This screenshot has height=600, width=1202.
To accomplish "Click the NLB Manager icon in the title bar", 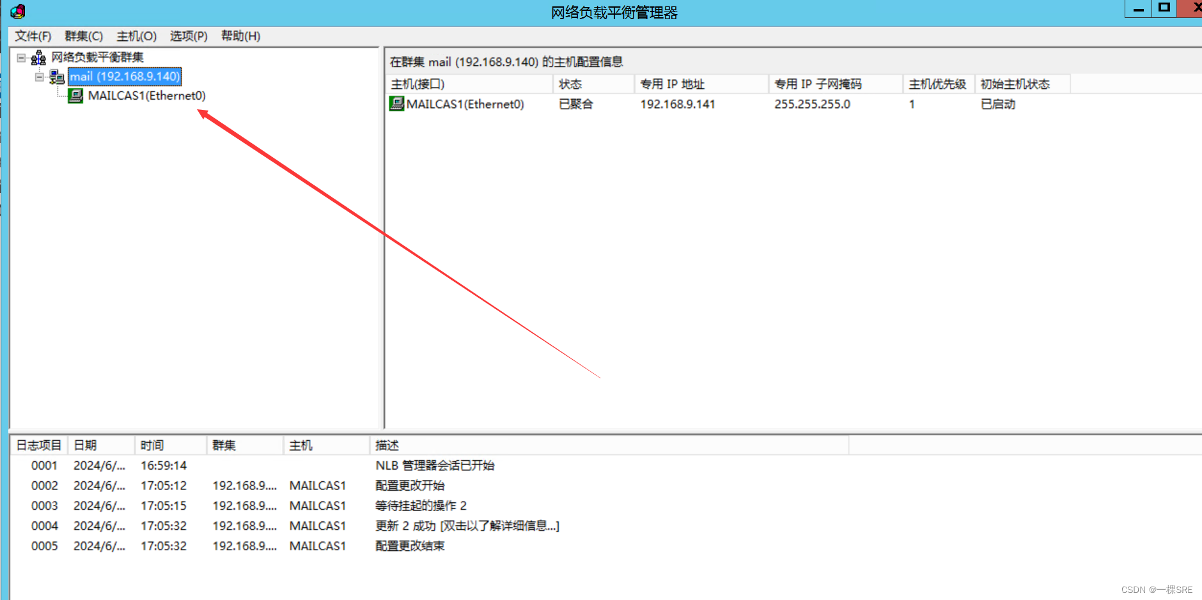I will click(x=17, y=11).
